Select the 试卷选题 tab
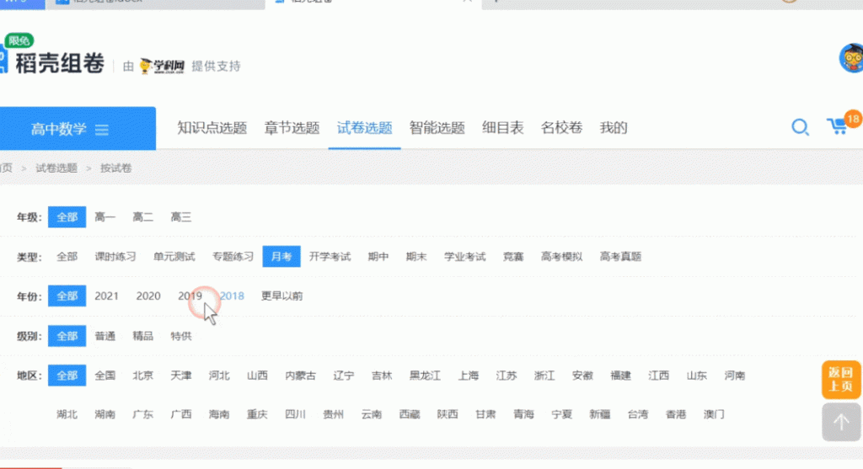863x469 pixels. [364, 128]
